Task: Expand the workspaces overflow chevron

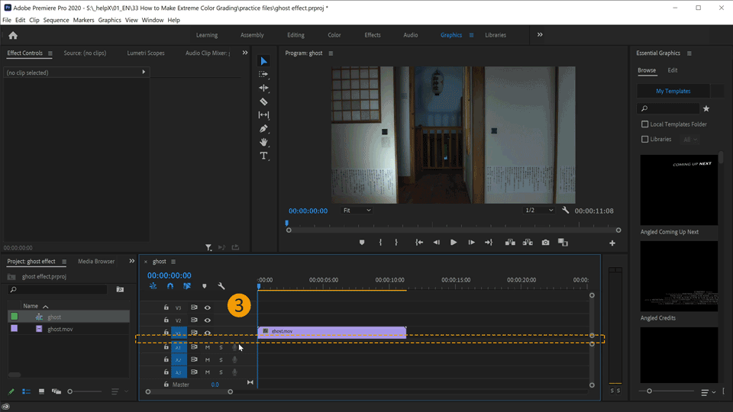Action: 540,35
